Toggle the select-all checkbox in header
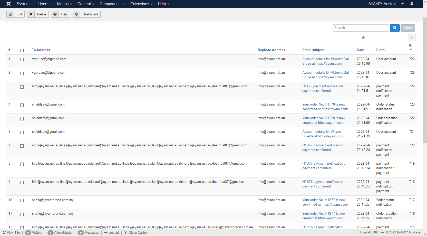Screen dimensions: 427x236 point(22,51)
